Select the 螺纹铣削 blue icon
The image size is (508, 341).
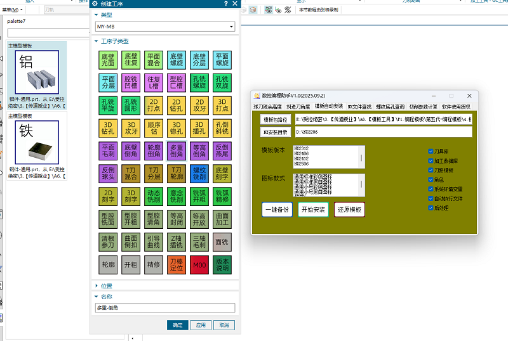point(199,174)
